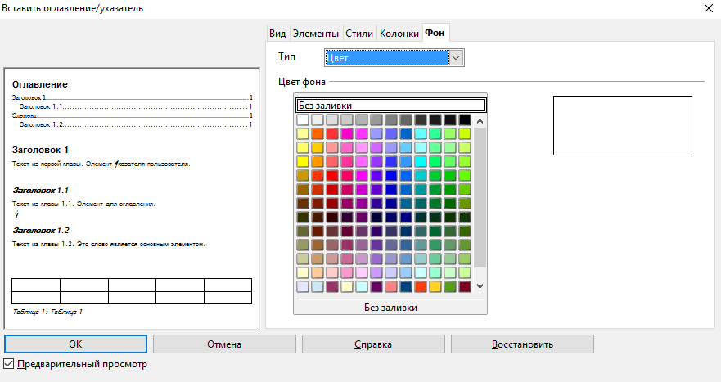
Task: Click the Восстановить button
Action: coord(522,344)
